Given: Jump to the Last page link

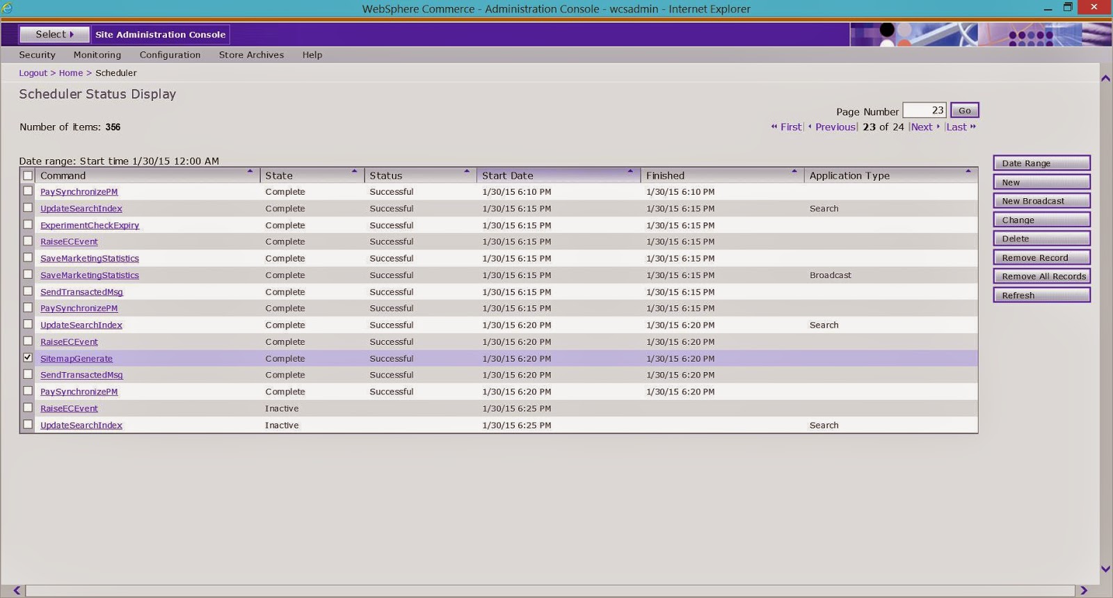Looking at the screenshot, I should (x=961, y=127).
